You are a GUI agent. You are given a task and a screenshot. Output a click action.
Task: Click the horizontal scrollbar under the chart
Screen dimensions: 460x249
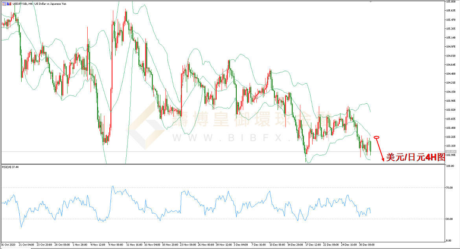click(x=230, y=248)
